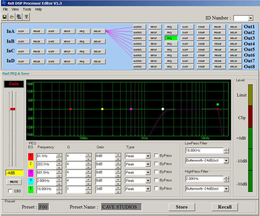Viewport: 260px width, 216px height.
Task: Select the magenta EQ band 3 marker
Action: (131, 109)
